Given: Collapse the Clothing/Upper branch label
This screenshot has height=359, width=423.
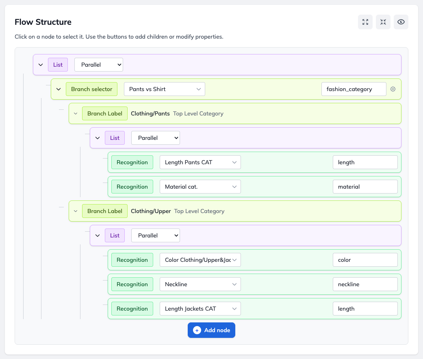Looking at the screenshot, I should pos(75,211).
